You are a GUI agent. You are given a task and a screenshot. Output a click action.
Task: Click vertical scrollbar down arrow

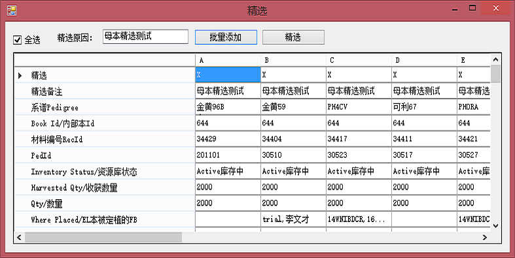coord(495,225)
